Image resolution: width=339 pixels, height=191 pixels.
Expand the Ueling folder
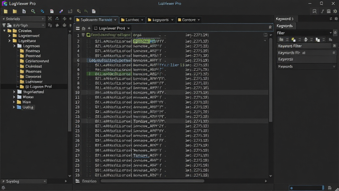pos(14,107)
